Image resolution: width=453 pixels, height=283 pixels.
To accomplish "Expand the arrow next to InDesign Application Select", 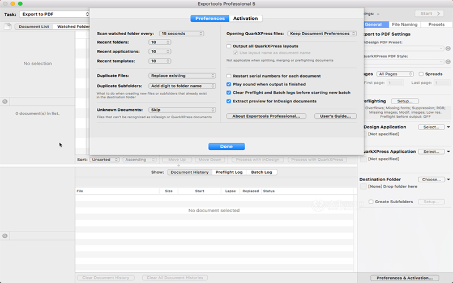I will tap(448, 127).
